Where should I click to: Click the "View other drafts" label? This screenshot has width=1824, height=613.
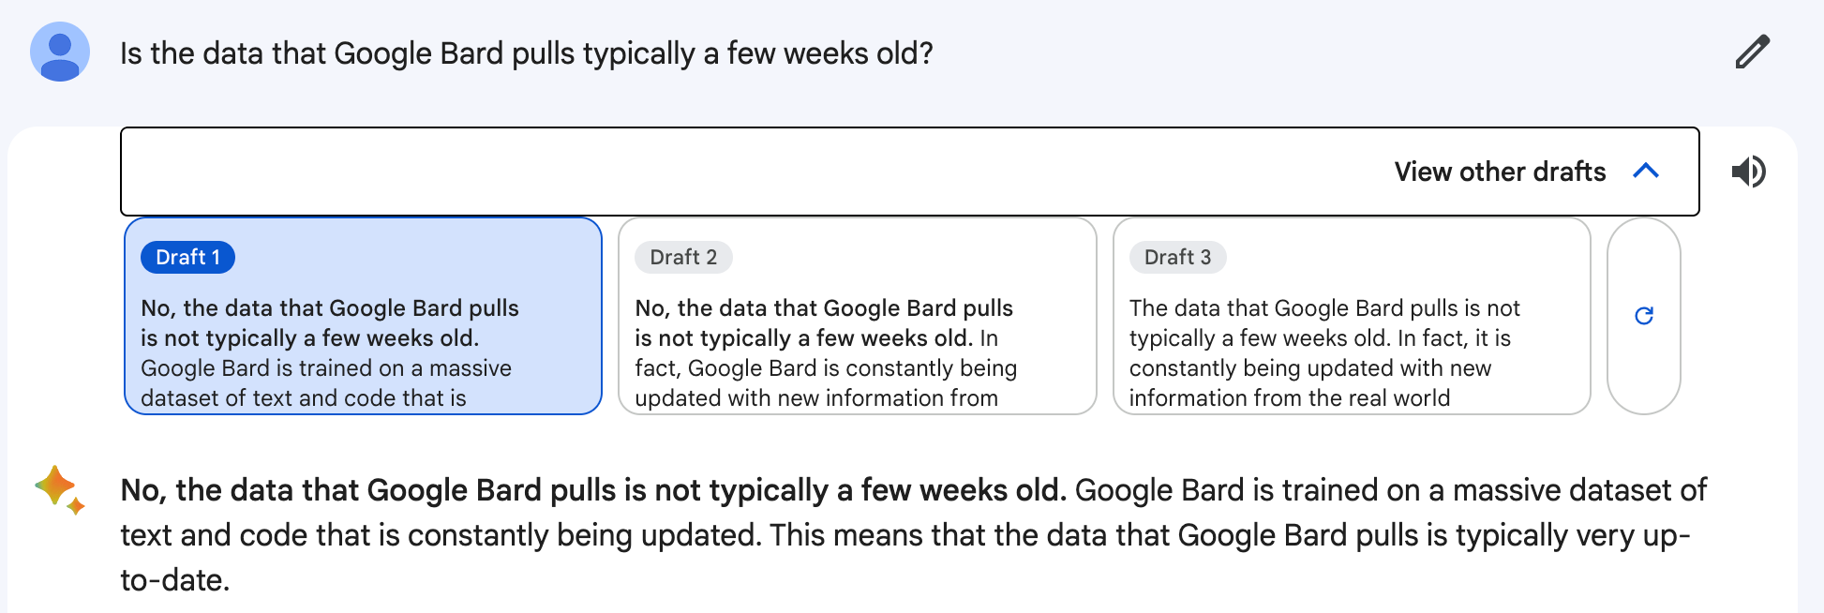pos(1500,172)
